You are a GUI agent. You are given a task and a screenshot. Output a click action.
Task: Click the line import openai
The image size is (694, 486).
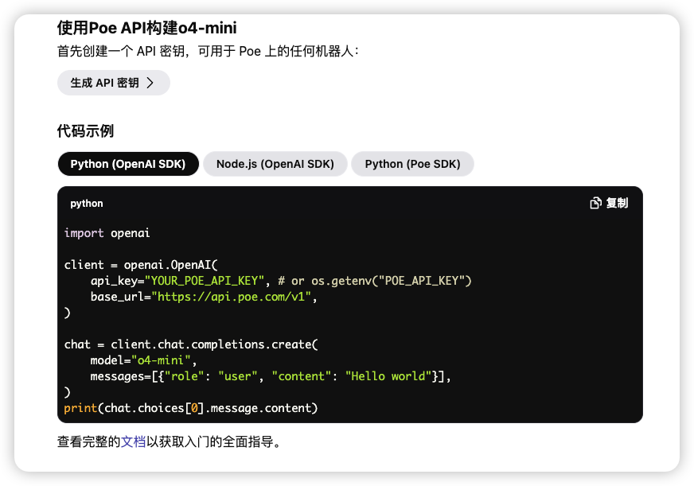point(107,233)
